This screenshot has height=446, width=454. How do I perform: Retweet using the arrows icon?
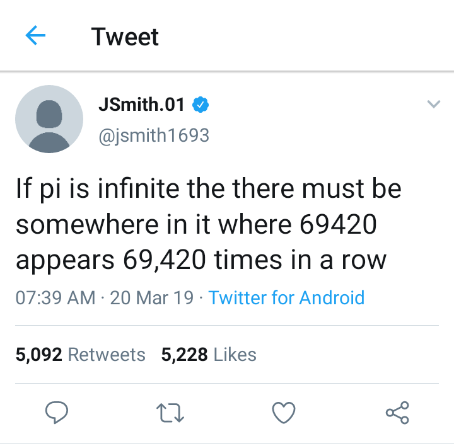pos(170,413)
